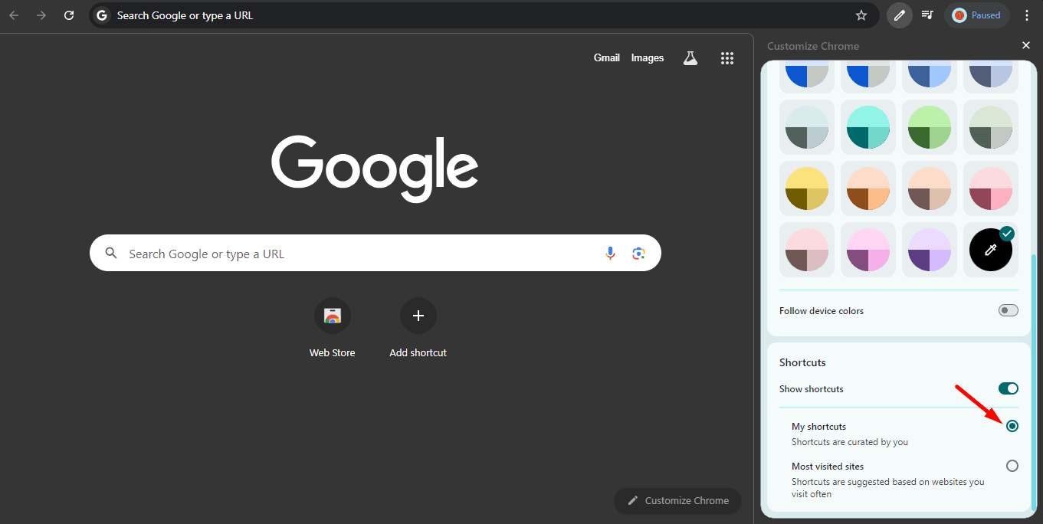Click the Customize Chrome button at bottom
The image size is (1043, 524).
(678, 500)
